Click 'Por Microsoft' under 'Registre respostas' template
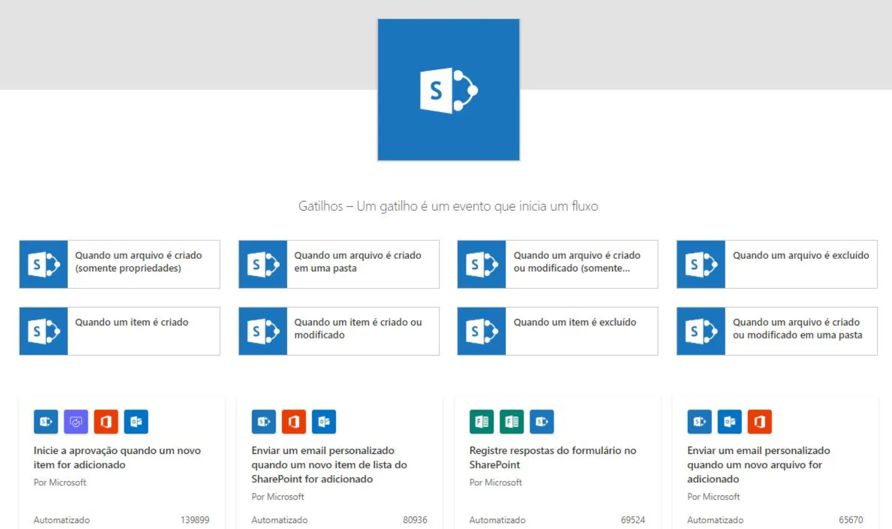 tap(496, 482)
